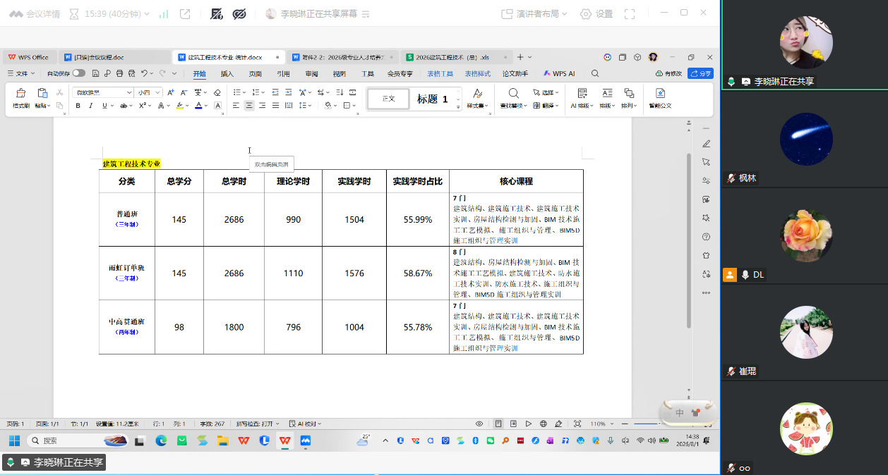Viewport: 888px width, 475px height.
Task: Toggle Italic formatting
Action: 90,106
